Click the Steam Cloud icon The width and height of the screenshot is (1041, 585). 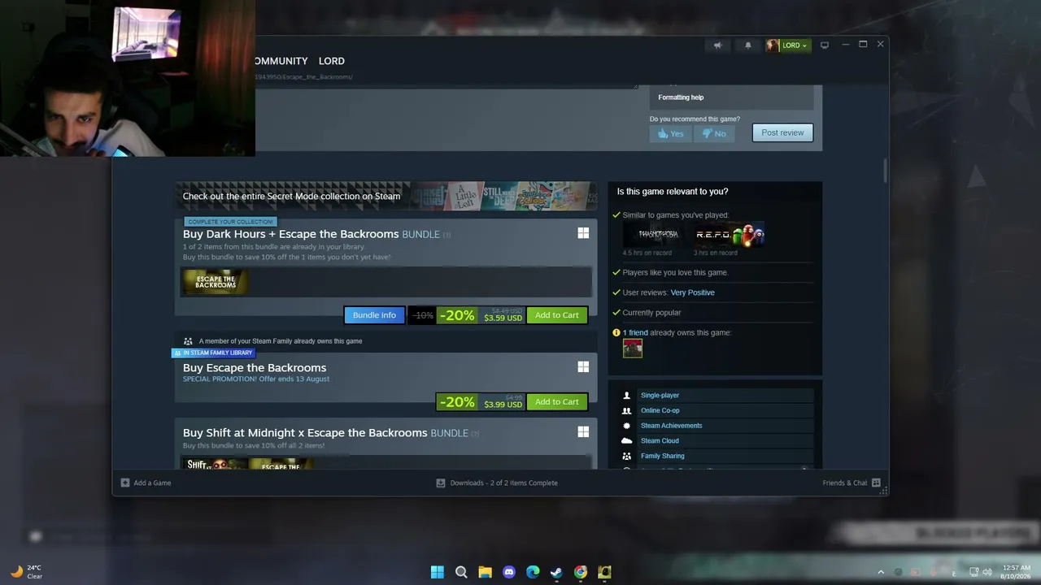(626, 441)
